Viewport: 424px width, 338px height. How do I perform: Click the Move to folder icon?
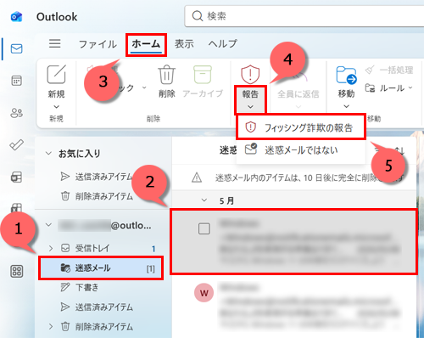coord(346,75)
